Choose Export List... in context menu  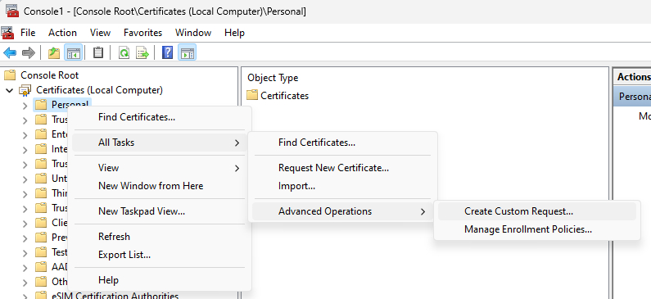tap(160, 254)
